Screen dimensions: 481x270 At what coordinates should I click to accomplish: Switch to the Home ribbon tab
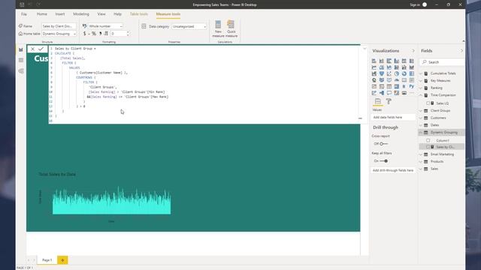pyautogui.click(x=42, y=14)
